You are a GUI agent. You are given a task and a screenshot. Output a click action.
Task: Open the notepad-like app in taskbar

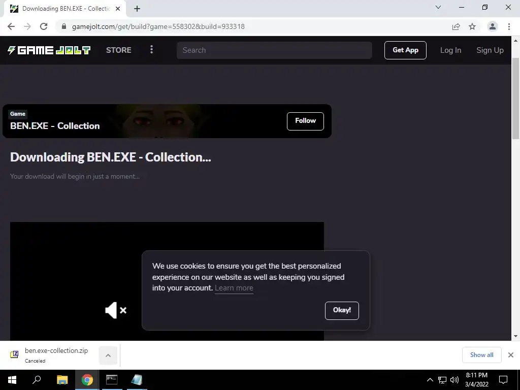(137, 380)
